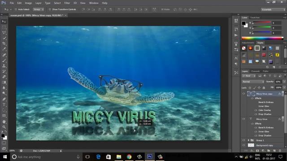
Task: Select the Pen tool
Action: (4, 99)
